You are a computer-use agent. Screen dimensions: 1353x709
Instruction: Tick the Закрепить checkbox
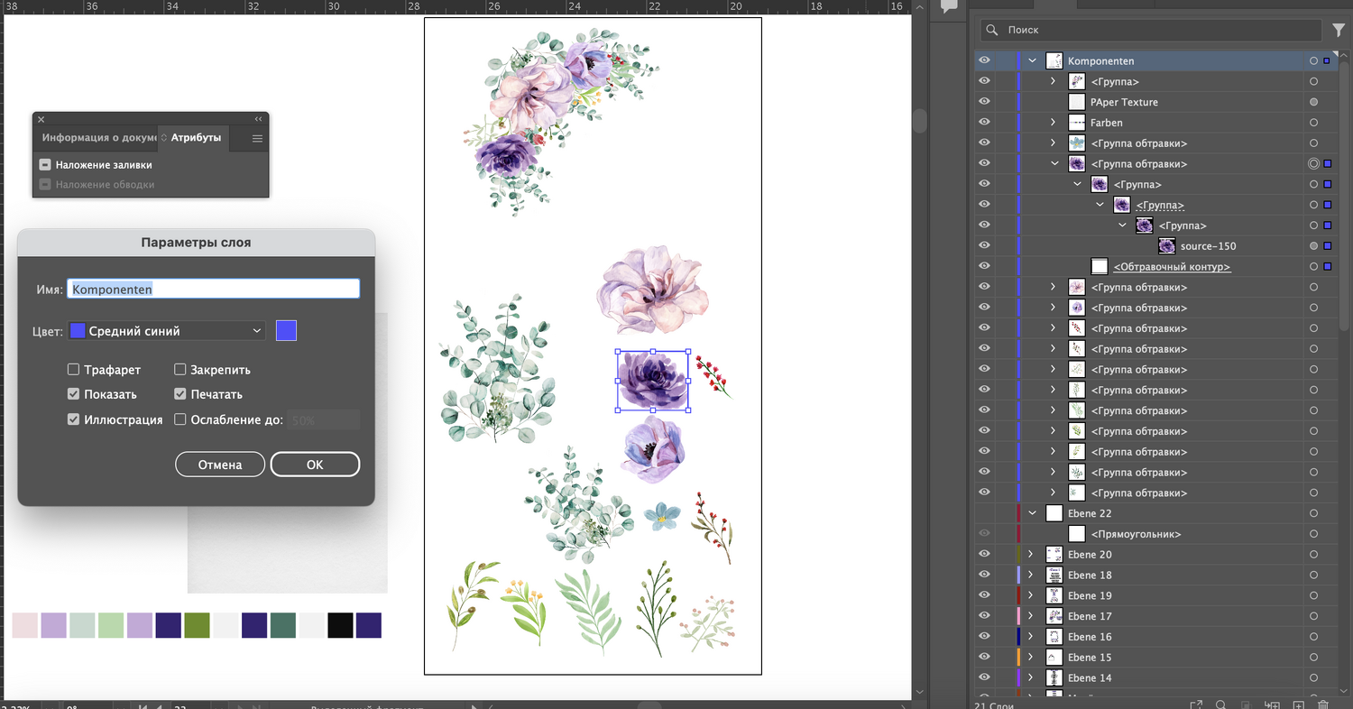[x=180, y=370]
